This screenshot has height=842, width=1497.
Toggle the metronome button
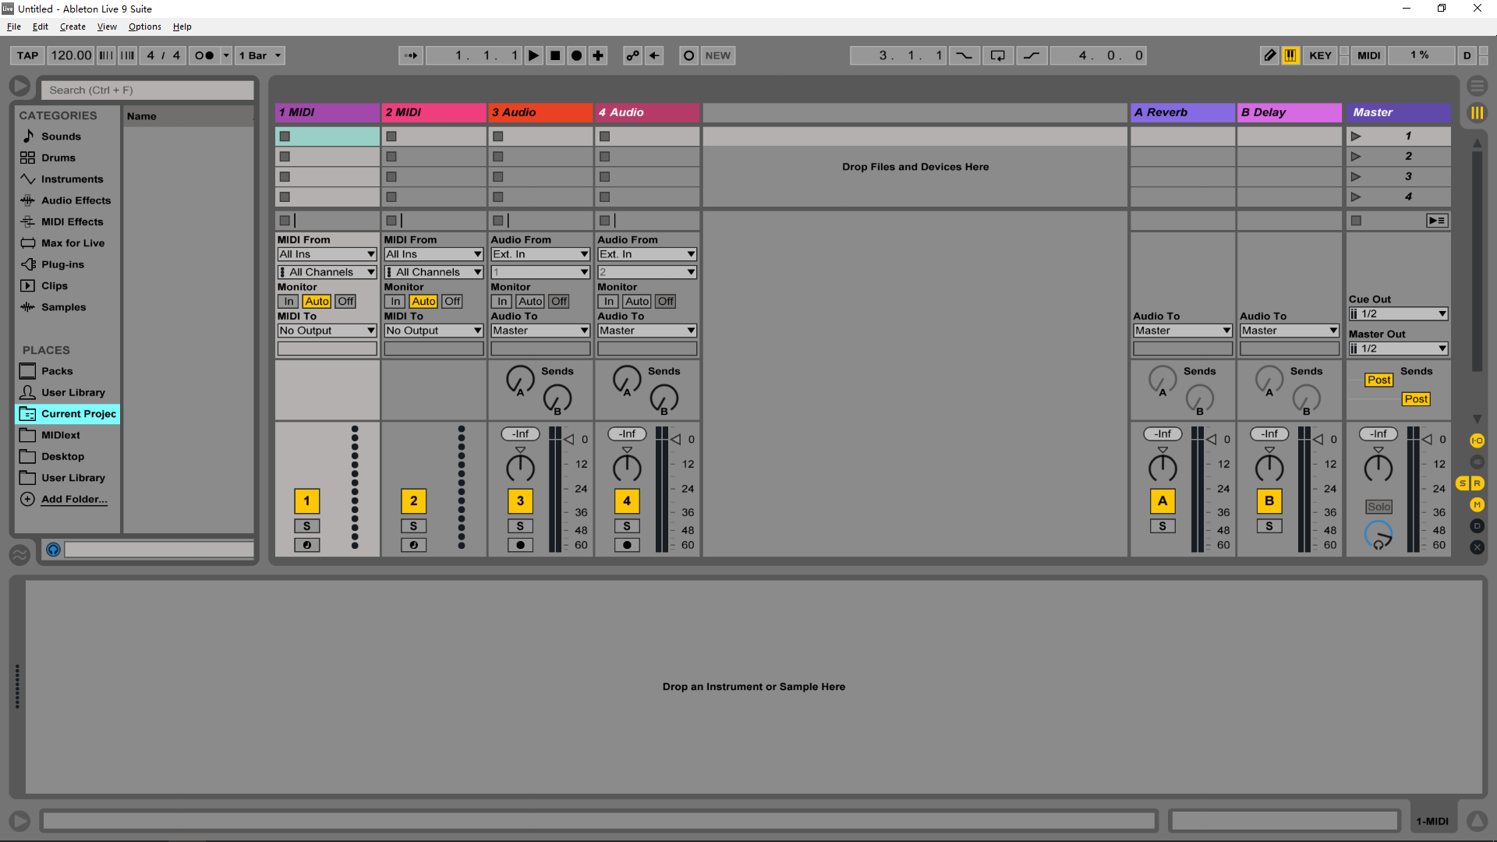point(204,55)
